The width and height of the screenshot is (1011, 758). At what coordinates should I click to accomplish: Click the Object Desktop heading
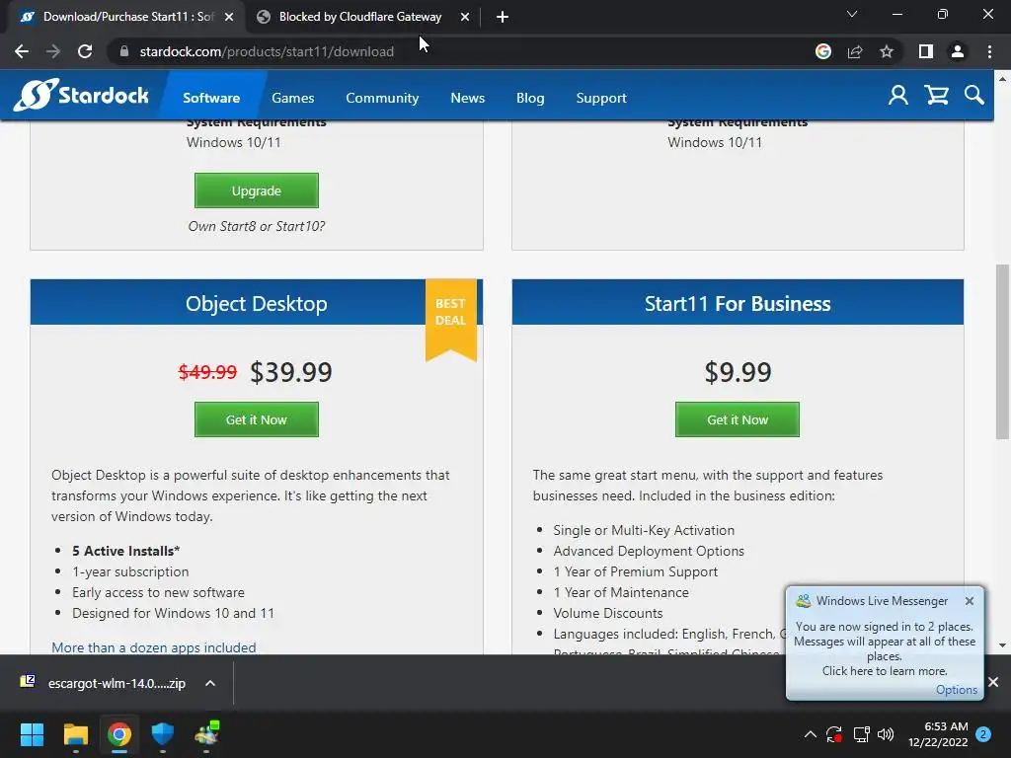click(x=257, y=304)
